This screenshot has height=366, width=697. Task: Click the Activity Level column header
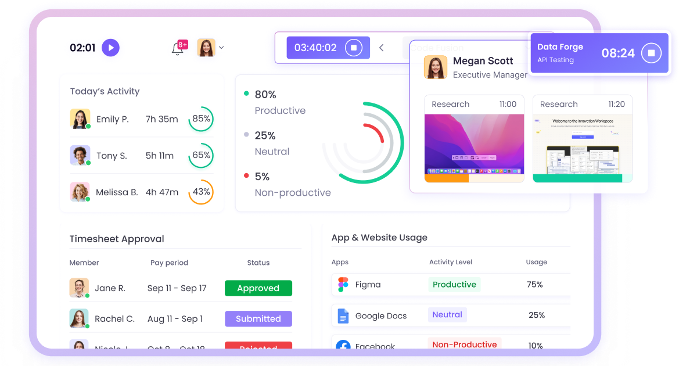(x=451, y=262)
